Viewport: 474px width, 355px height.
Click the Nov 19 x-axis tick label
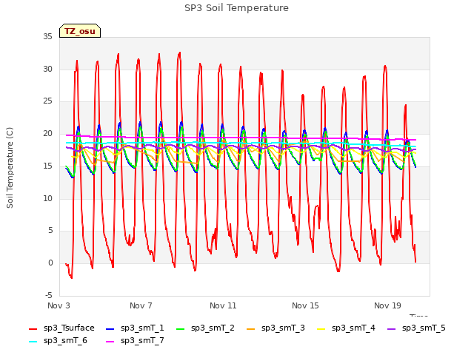pos(387,305)
